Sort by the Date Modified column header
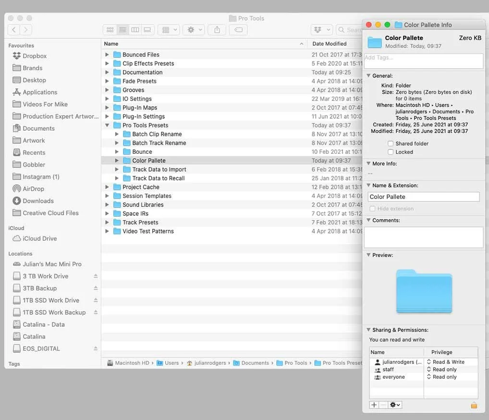Image resolution: width=489 pixels, height=420 pixels. (x=335, y=44)
